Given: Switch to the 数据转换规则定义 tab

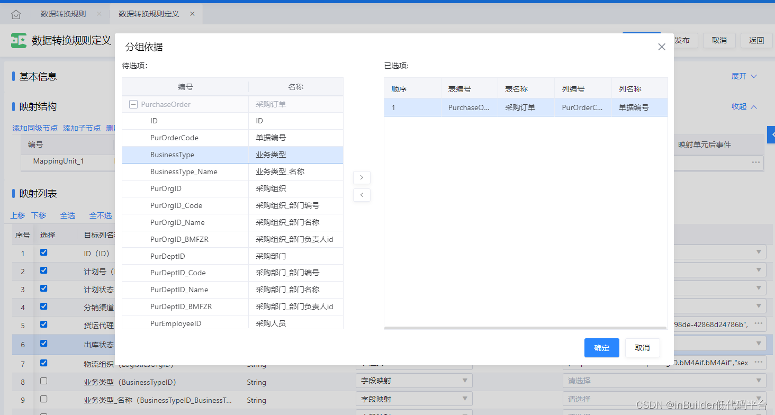Looking at the screenshot, I should tap(149, 14).
